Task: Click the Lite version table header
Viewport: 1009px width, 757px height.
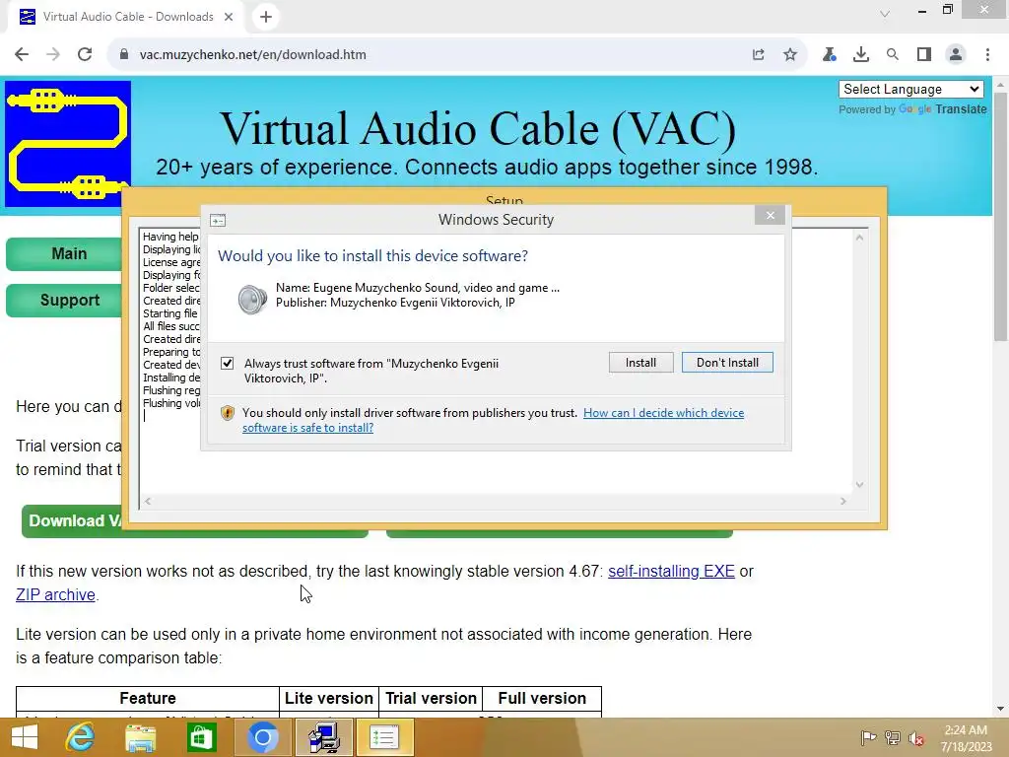Action: [x=329, y=699]
